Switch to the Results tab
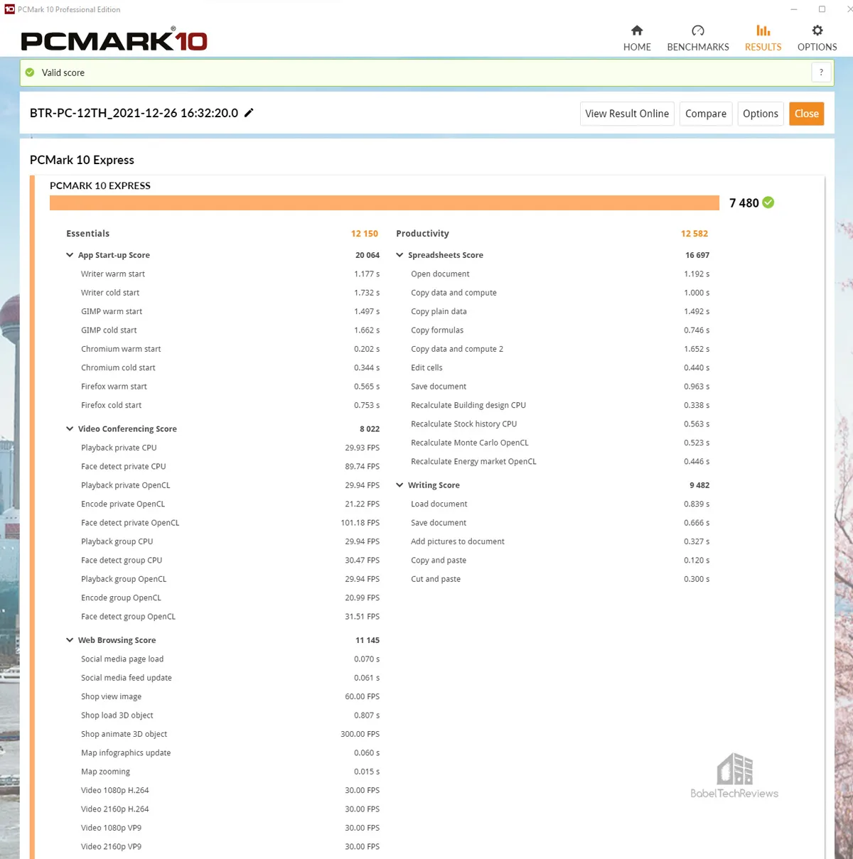The image size is (853, 859). click(763, 38)
